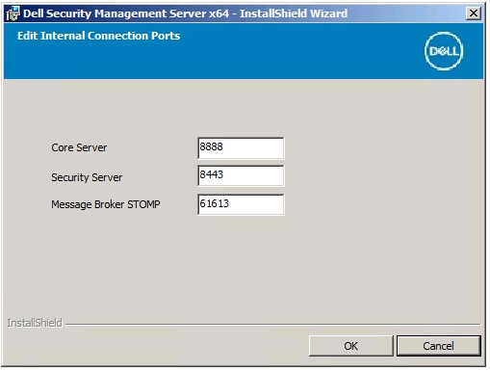This screenshot has width=490, height=371.
Task: Click the InstallShield label at the bottom
Action: 35,323
